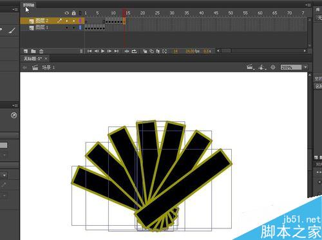Go to first frame button
322x240 pixels.
pyautogui.click(x=90, y=51)
